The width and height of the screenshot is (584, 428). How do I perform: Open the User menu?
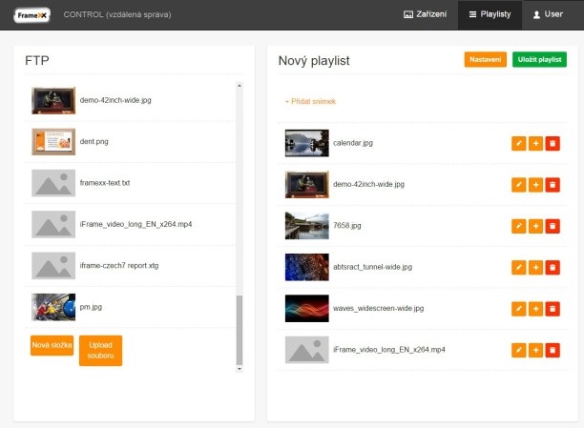[x=548, y=14]
